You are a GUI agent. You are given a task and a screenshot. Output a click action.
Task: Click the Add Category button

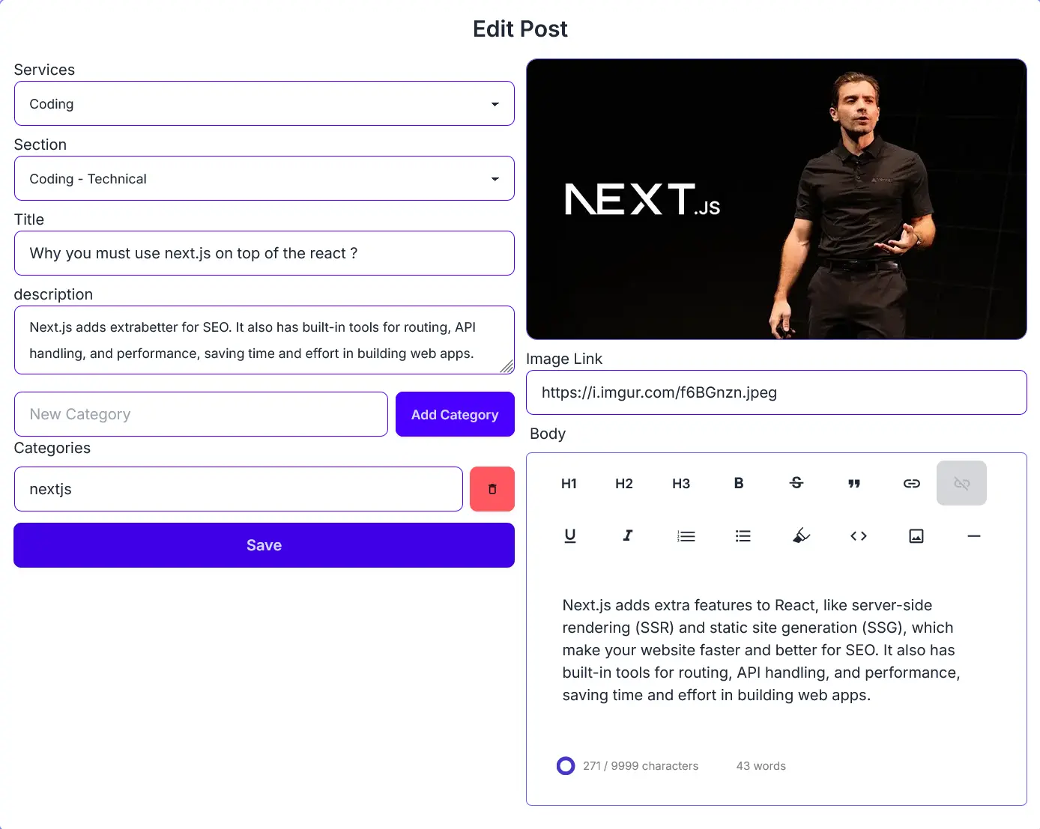click(455, 414)
